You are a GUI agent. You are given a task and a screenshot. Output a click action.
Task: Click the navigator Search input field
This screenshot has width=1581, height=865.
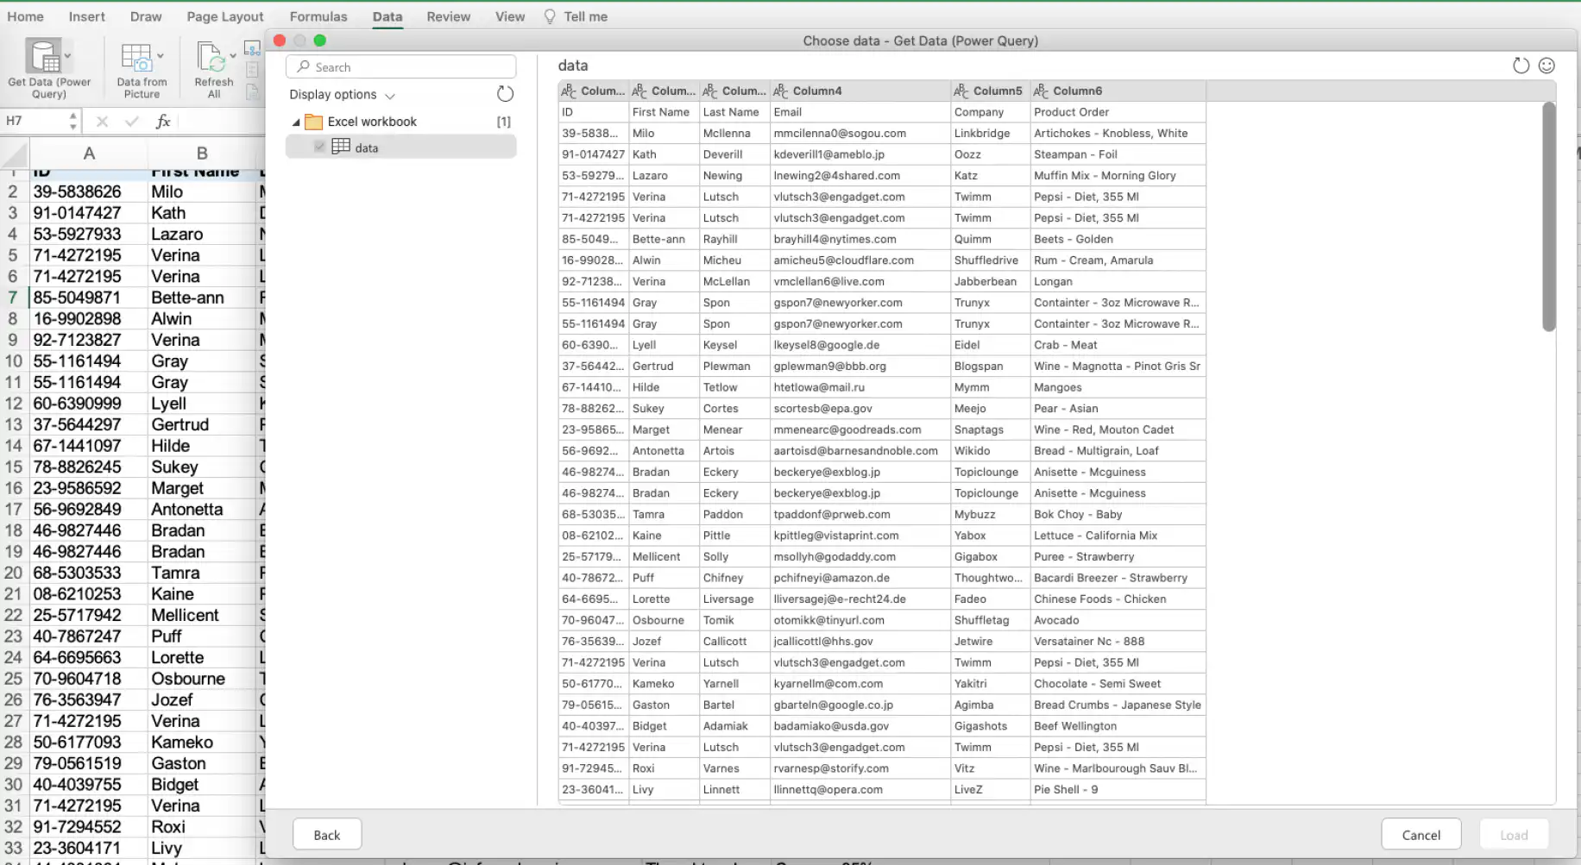pyautogui.click(x=401, y=66)
